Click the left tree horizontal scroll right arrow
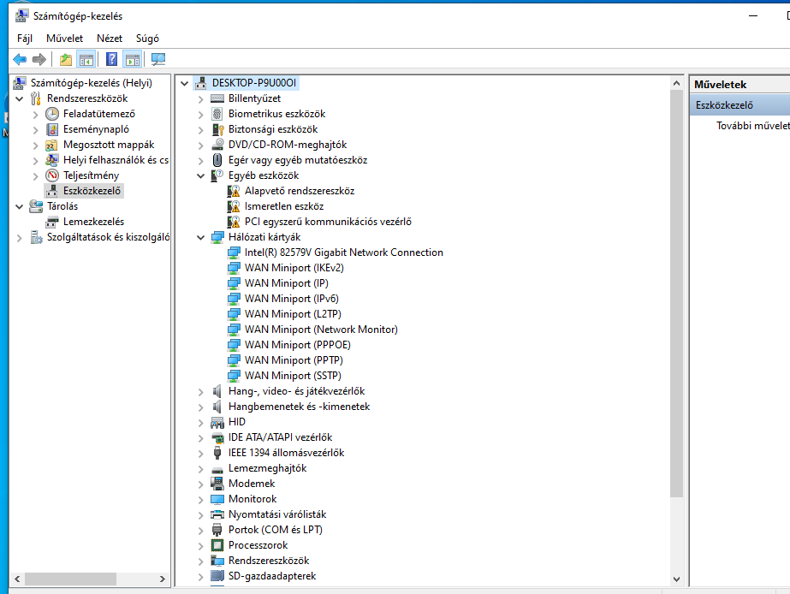This screenshot has width=790, height=594. (163, 579)
